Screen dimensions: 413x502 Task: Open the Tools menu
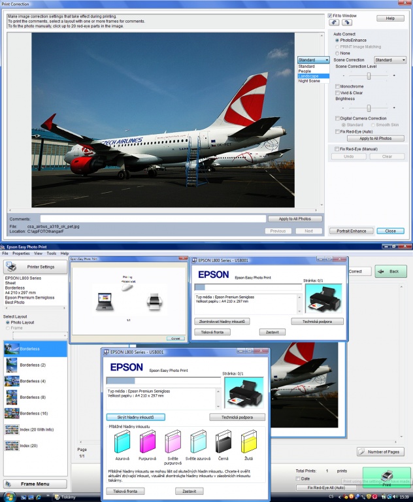click(51, 253)
